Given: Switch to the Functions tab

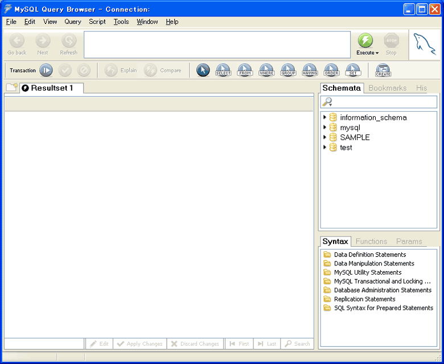Looking at the screenshot, I should pos(371,242).
